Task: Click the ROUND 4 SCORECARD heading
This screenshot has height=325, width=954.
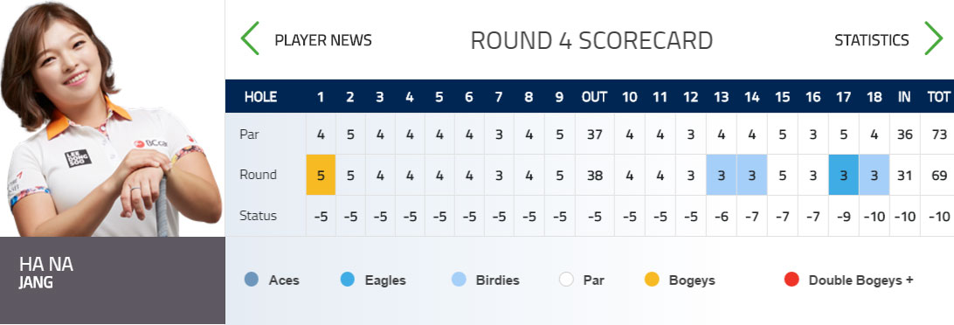Action: click(x=591, y=41)
